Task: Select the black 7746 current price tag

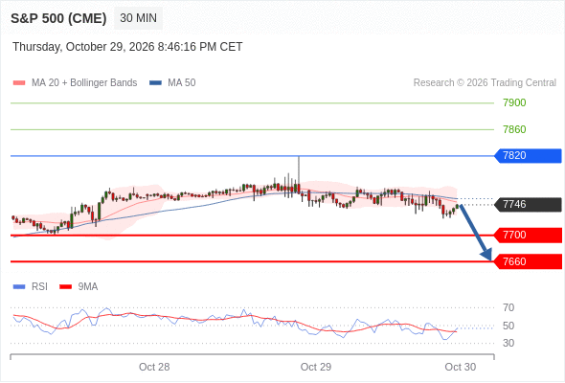Action: point(528,205)
